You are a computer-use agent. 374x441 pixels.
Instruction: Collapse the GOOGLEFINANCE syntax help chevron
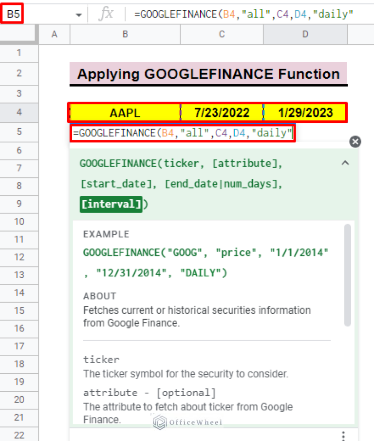345,164
